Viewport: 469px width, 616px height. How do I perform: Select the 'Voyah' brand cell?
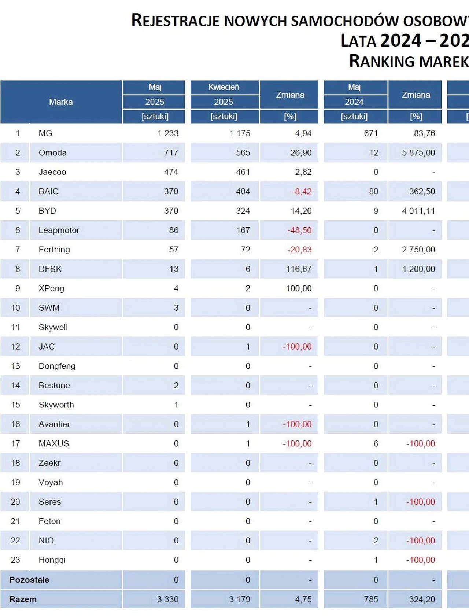[51, 483]
